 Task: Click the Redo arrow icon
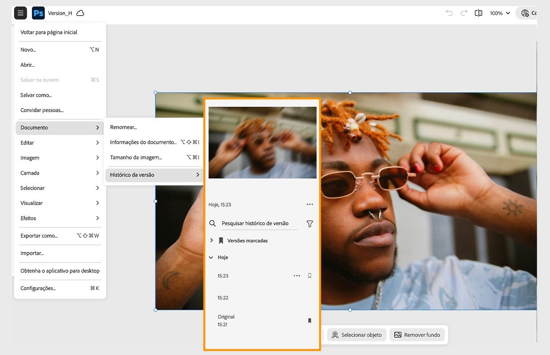pyautogui.click(x=463, y=13)
